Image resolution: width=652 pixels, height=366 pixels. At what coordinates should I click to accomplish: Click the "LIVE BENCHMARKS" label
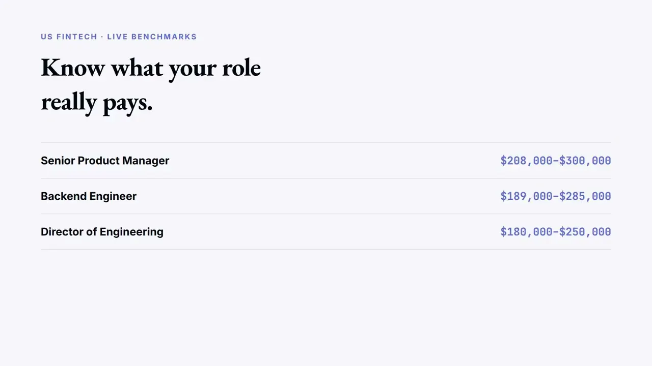tap(152, 37)
